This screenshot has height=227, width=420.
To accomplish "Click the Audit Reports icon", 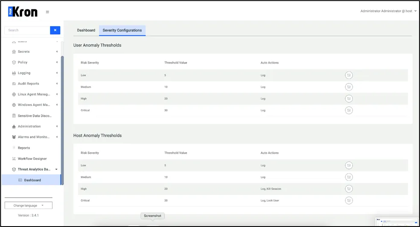I will point(14,84).
